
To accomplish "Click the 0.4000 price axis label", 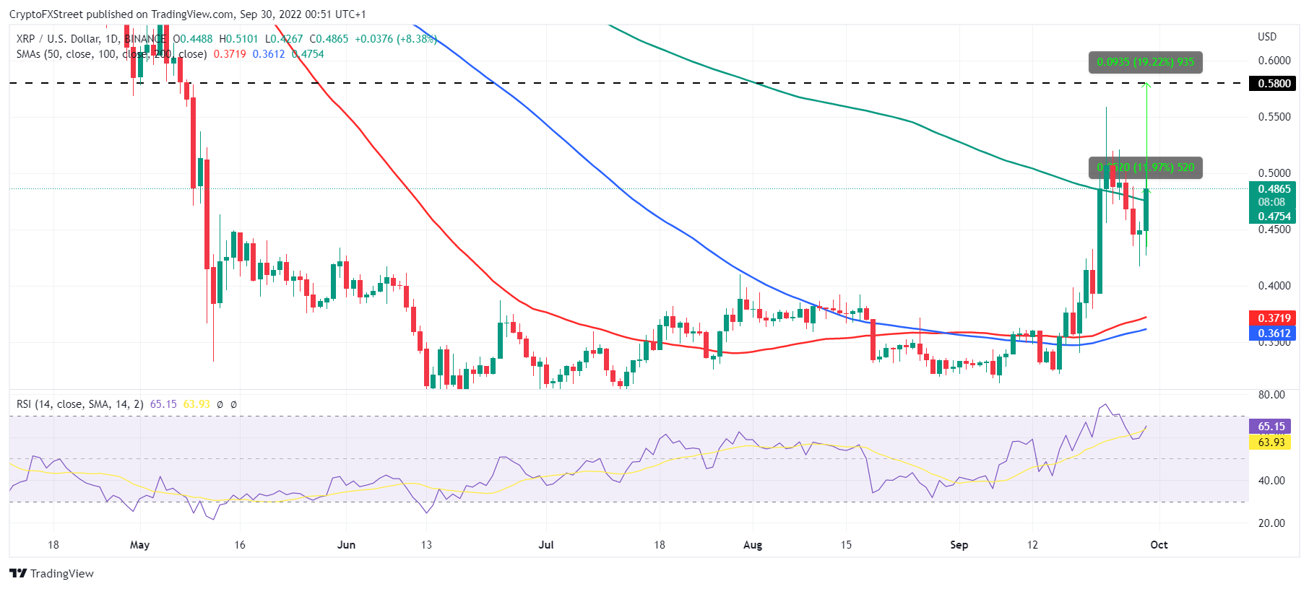I will tap(1274, 286).
